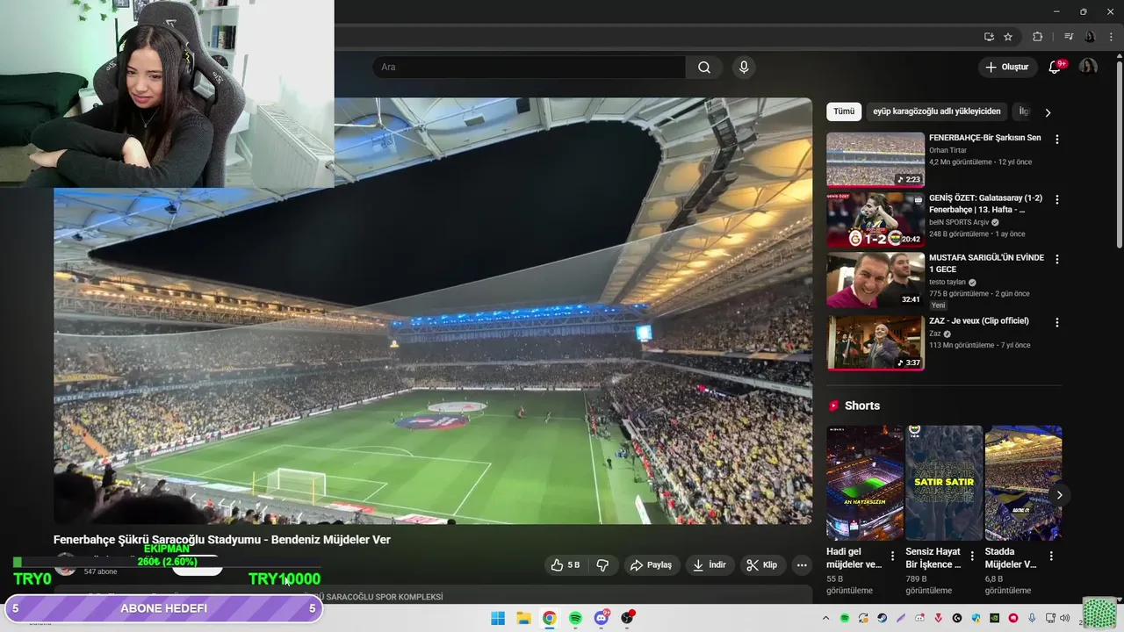Open the Stadda Müjdeler V... Short
Viewport: 1124px width, 632px height.
1023,483
